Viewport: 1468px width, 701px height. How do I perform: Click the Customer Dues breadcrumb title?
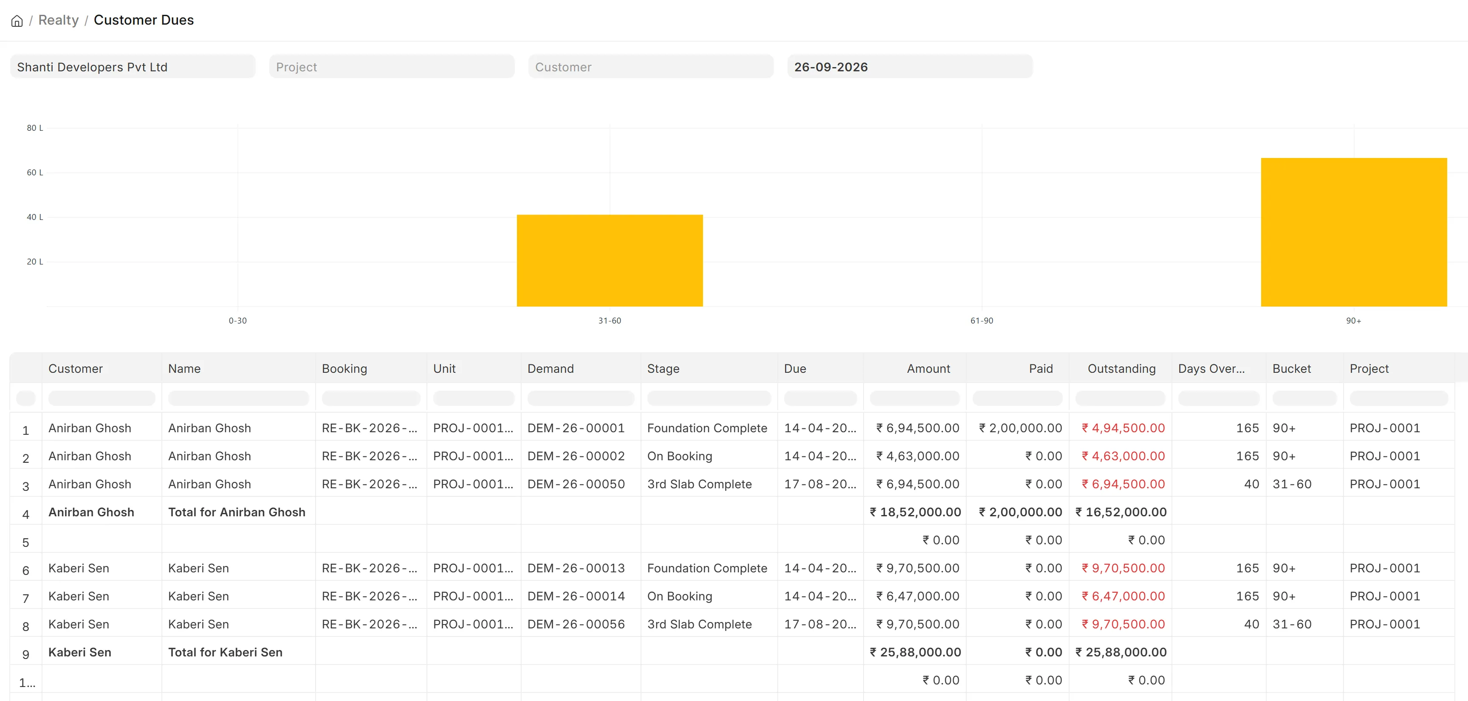tap(144, 20)
